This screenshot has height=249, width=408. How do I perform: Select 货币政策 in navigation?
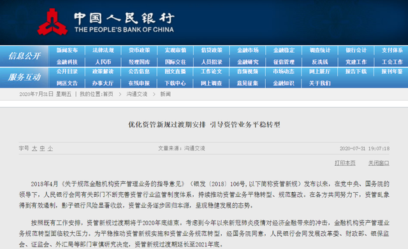pyautogui.click(x=139, y=50)
